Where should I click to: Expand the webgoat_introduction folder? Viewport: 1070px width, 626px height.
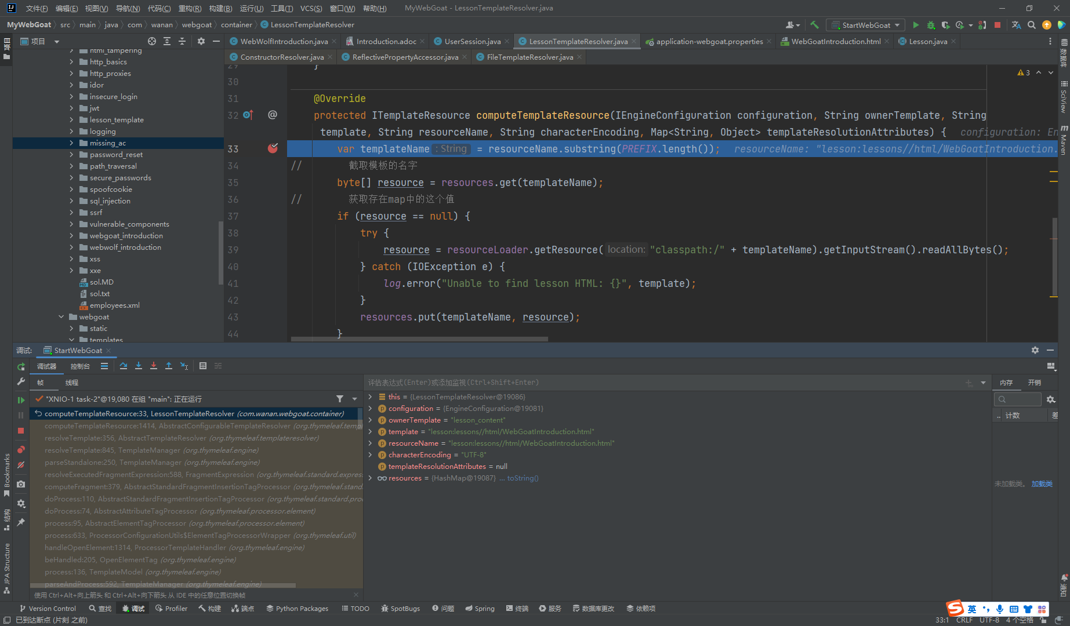(x=71, y=236)
